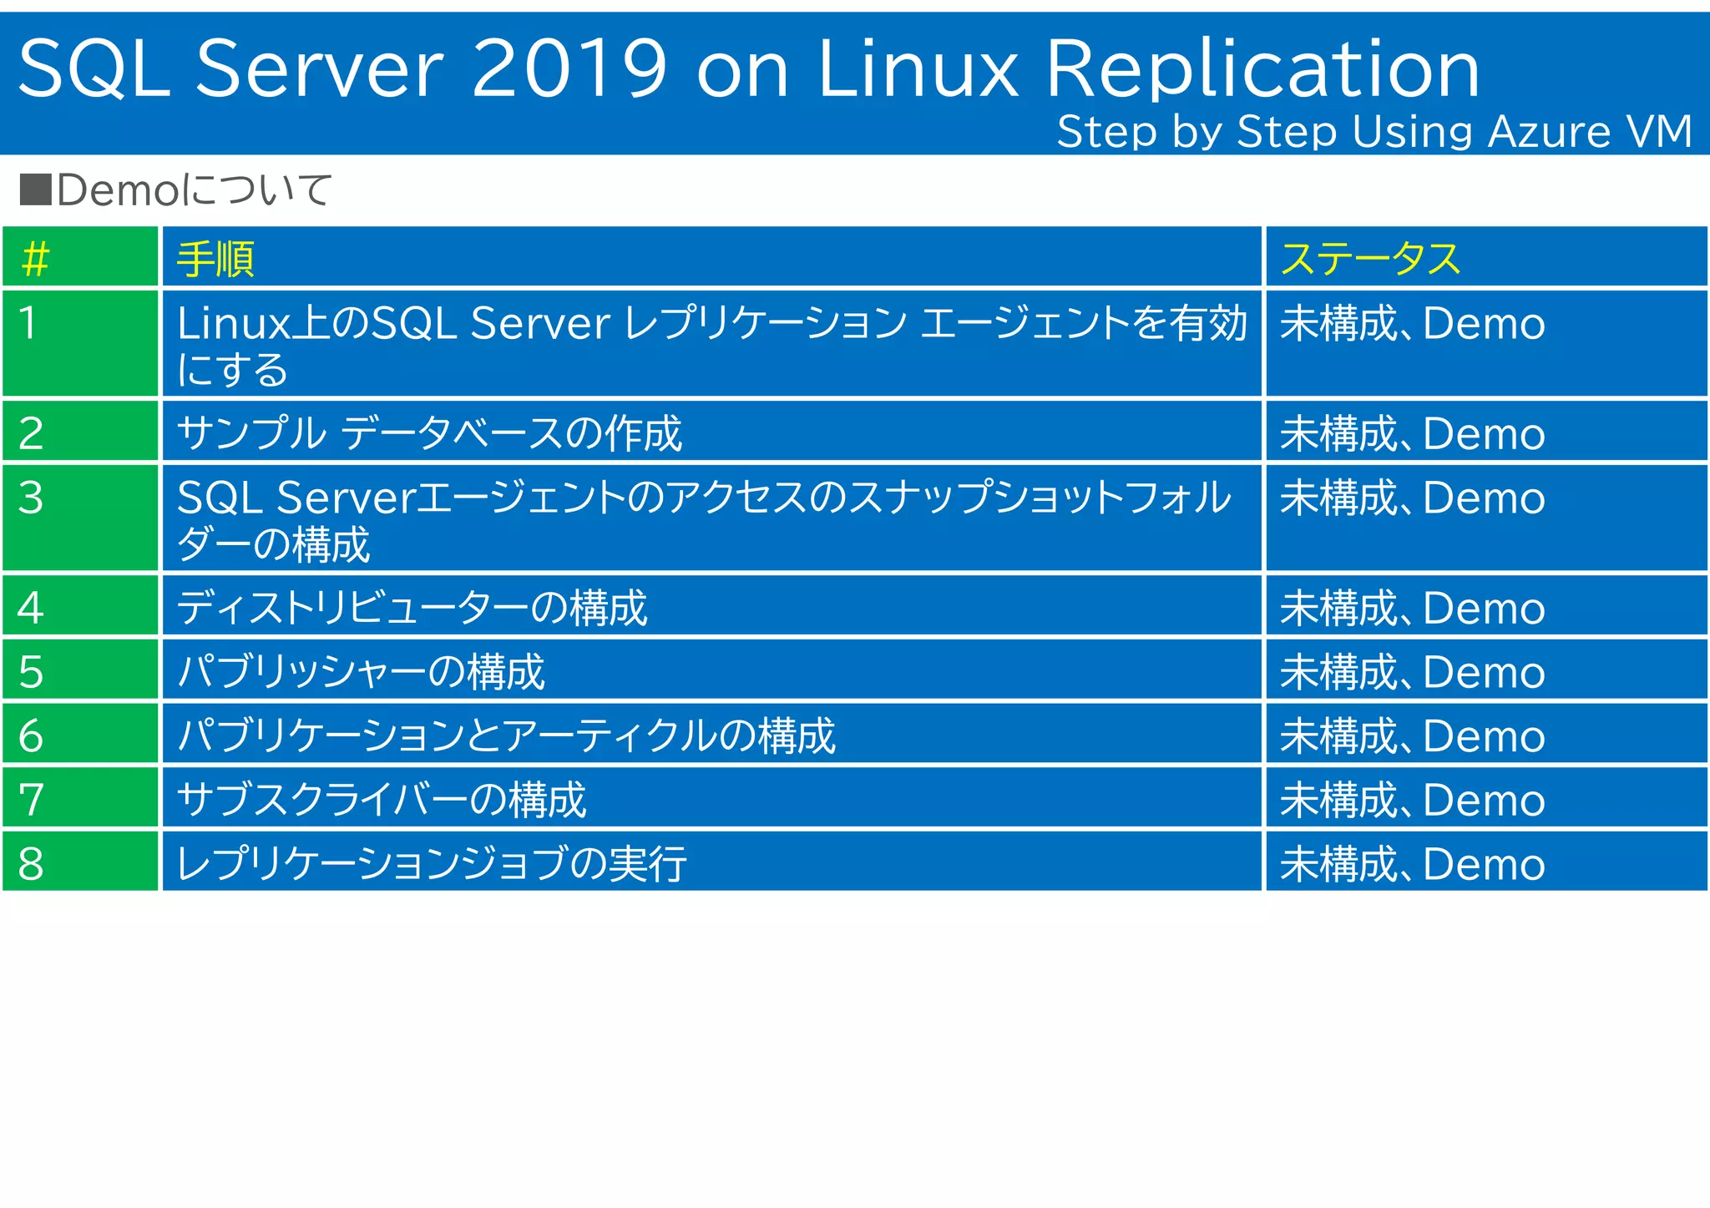This screenshot has width=1710, height=1208.
Task: Click status cell for the スナップショットフォルダー row
Action: 1486,518
